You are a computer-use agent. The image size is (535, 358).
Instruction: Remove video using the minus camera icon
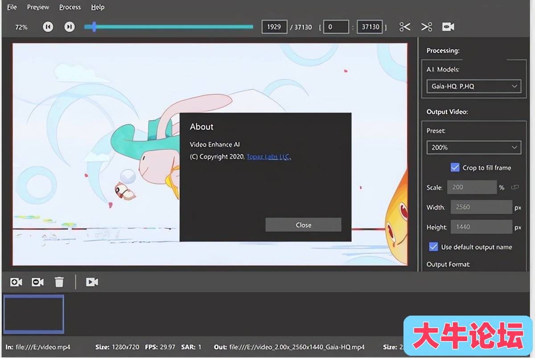[38, 282]
